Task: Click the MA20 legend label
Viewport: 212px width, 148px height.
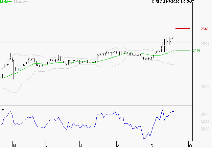Action: point(4,2)
